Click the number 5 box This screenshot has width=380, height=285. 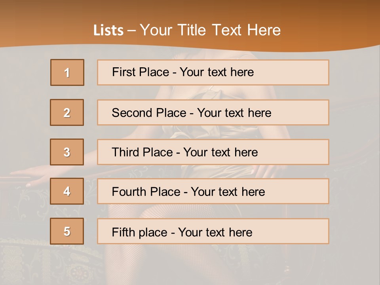(67, 231)
